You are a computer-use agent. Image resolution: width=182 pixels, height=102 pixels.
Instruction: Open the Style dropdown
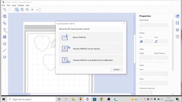coord(154,83)
